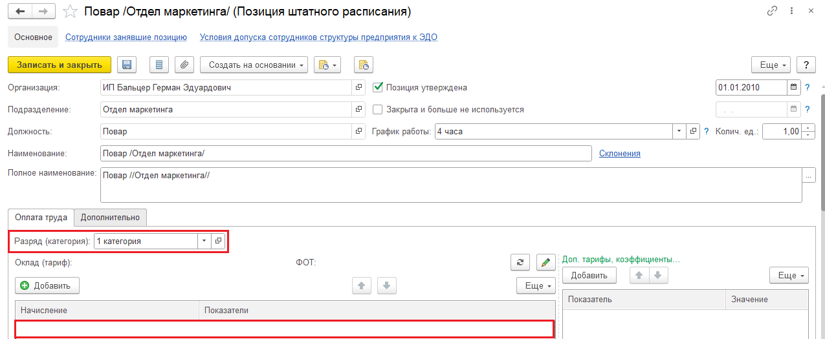Click the Подразделение input field

226,109
